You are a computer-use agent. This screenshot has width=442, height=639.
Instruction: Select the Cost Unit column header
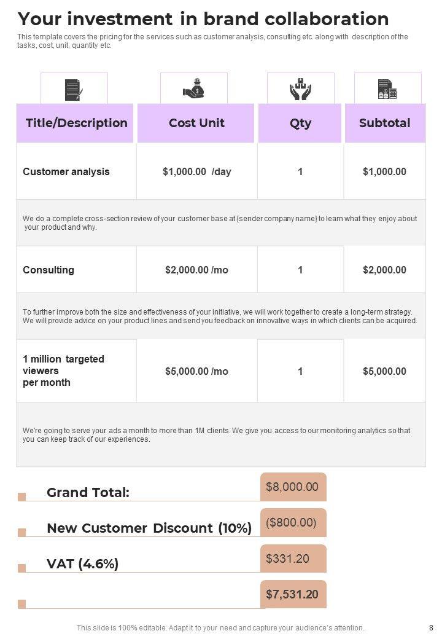[x=196, y=123]
